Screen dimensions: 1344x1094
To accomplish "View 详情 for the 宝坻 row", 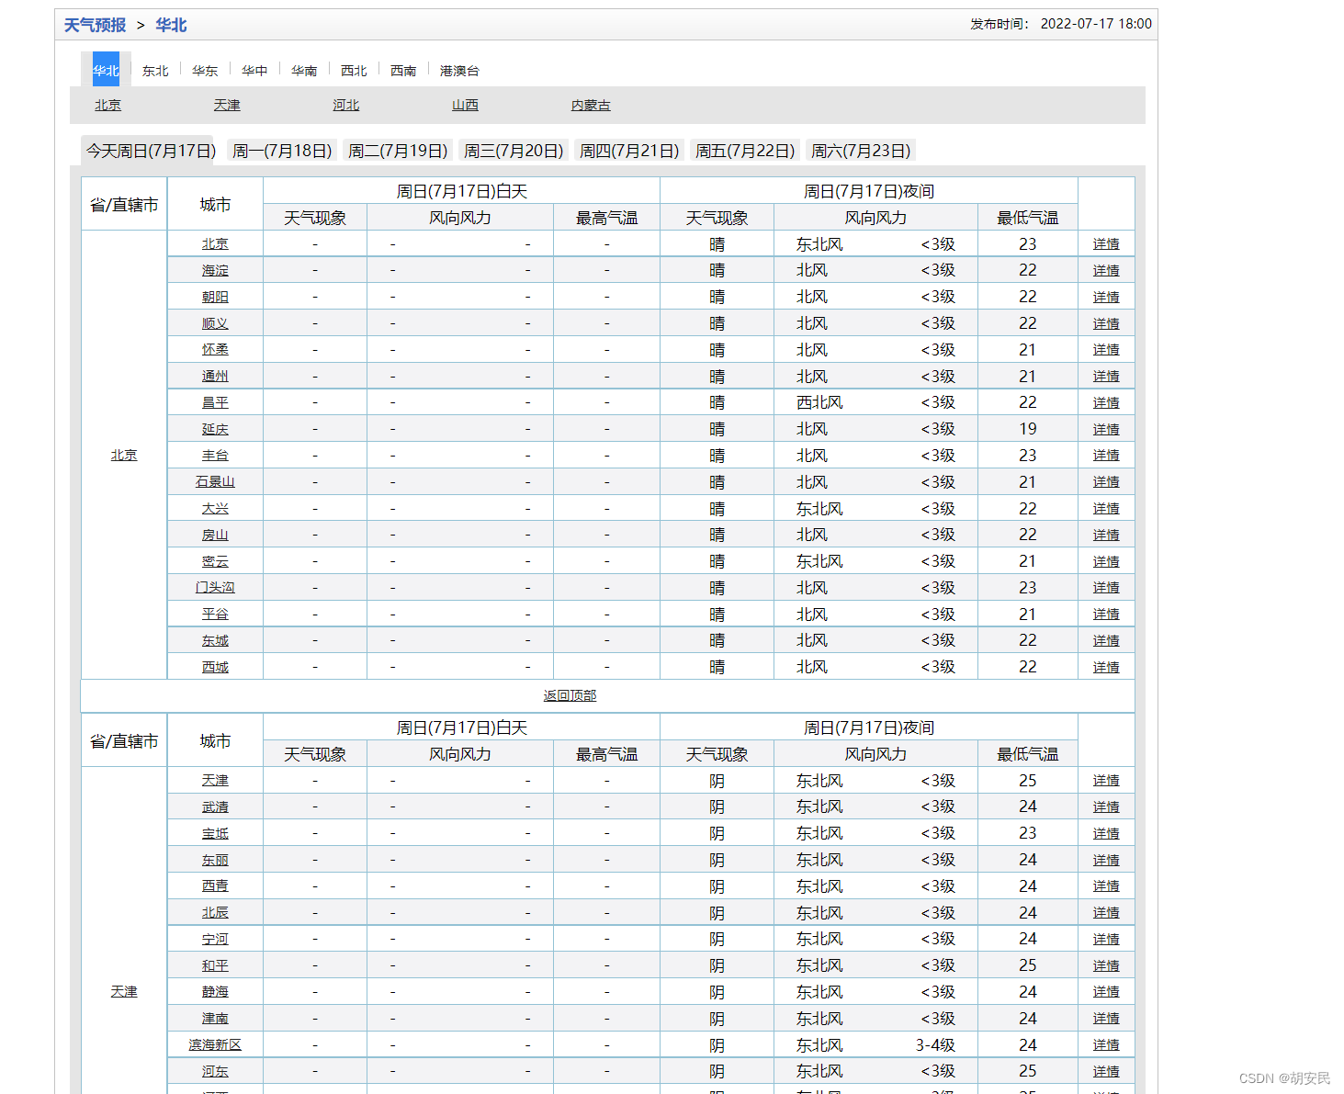I will tap(1106, 834).
